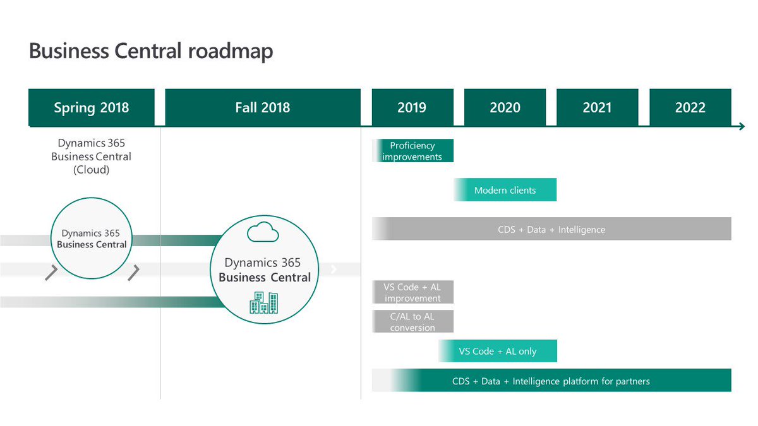This screenshot has width=758, height=426.
Task: Select the 2022 timeline header
Action: click(690, 107)
